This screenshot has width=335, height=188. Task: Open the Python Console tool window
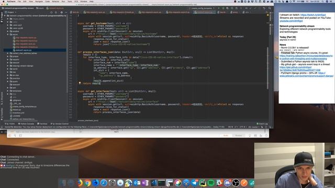[x=26, y=124]
